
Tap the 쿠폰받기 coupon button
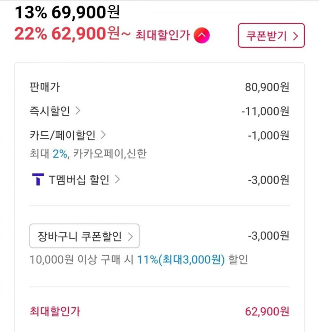tap(271, 35)
